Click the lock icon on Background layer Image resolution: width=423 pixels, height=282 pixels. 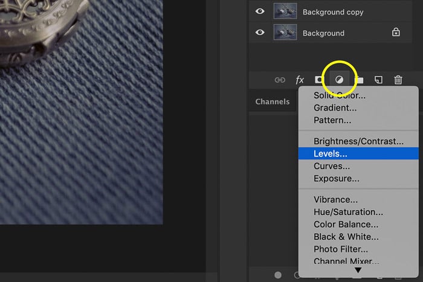tap(396, 33)
